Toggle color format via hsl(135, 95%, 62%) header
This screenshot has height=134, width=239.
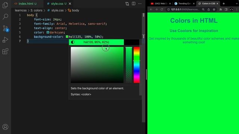(96, 42)
